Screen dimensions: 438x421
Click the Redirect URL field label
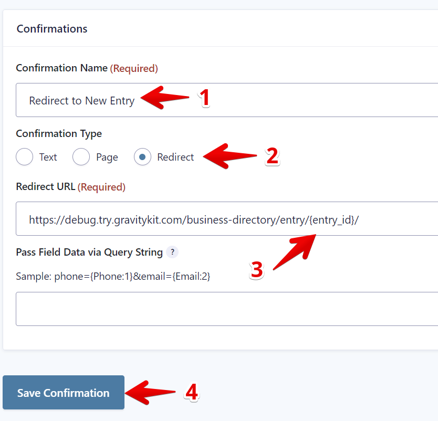(x=46, y=187)
